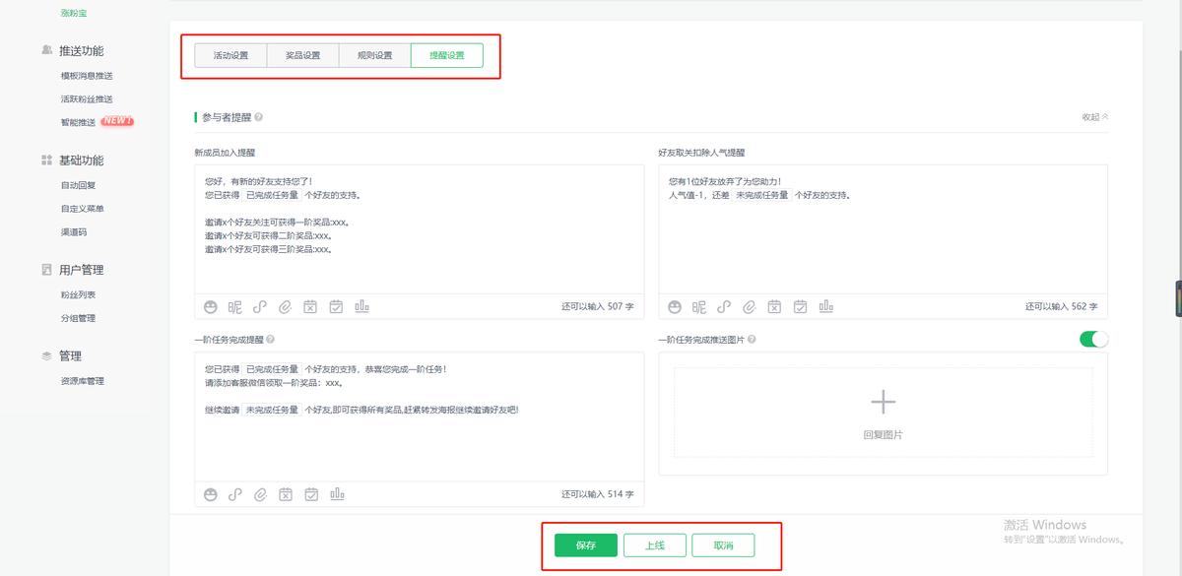Click the plus to upload a reply image

884,402
